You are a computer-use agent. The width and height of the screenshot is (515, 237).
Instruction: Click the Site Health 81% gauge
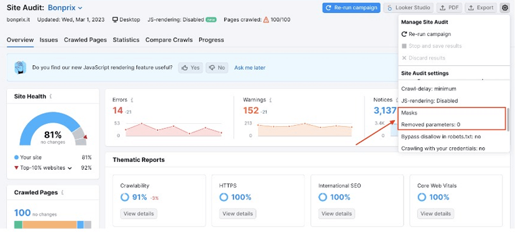(x=53, y=129)
